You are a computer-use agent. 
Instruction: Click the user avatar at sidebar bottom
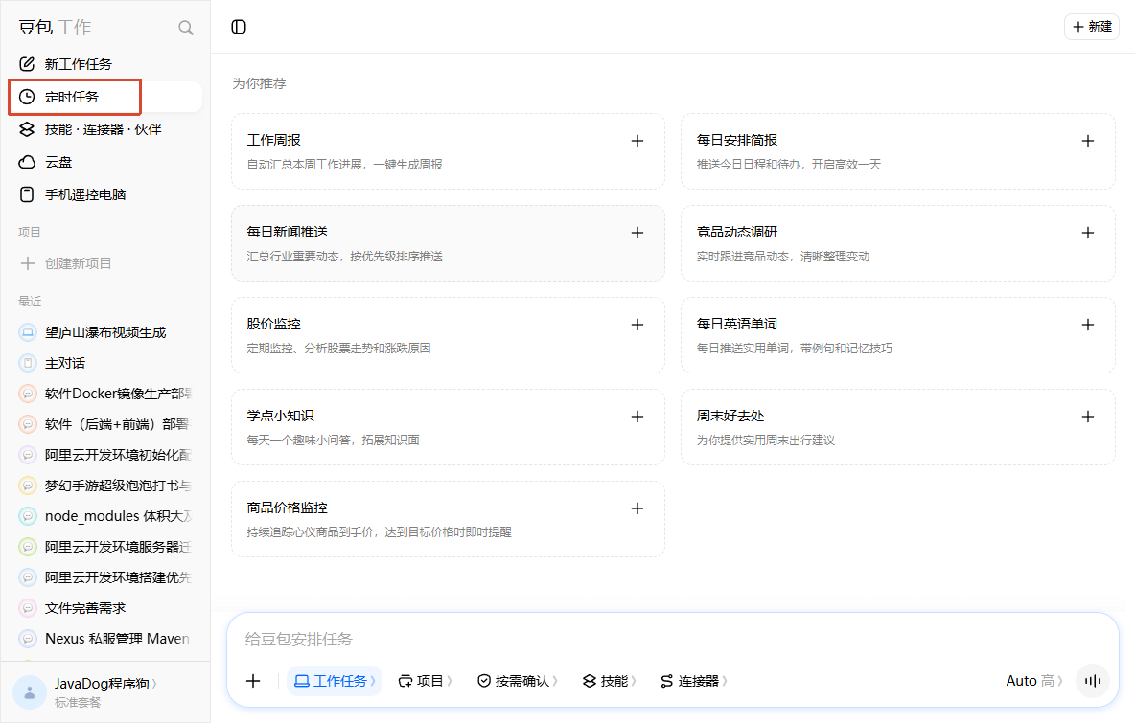pos(30,692)
